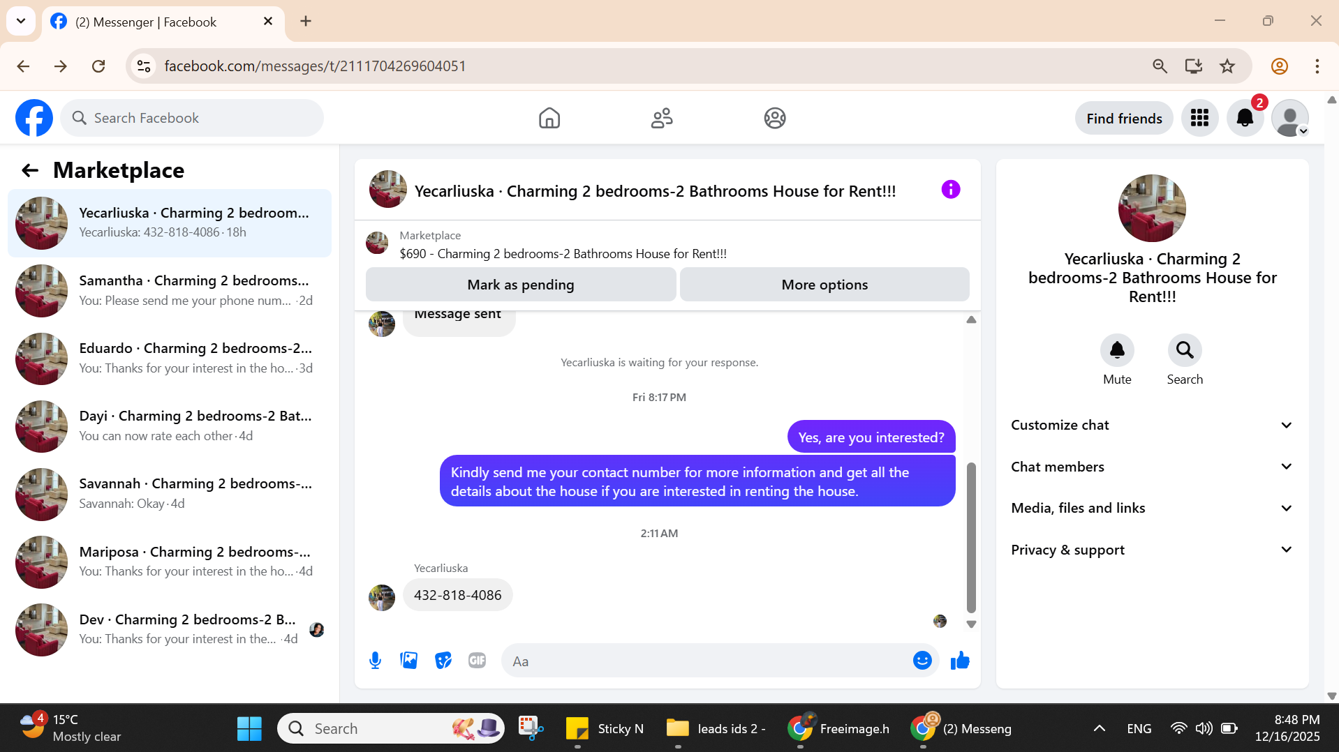Screen dimensions: 1339x752
Task: Show hidden system tray icons
Action: 1099,728
